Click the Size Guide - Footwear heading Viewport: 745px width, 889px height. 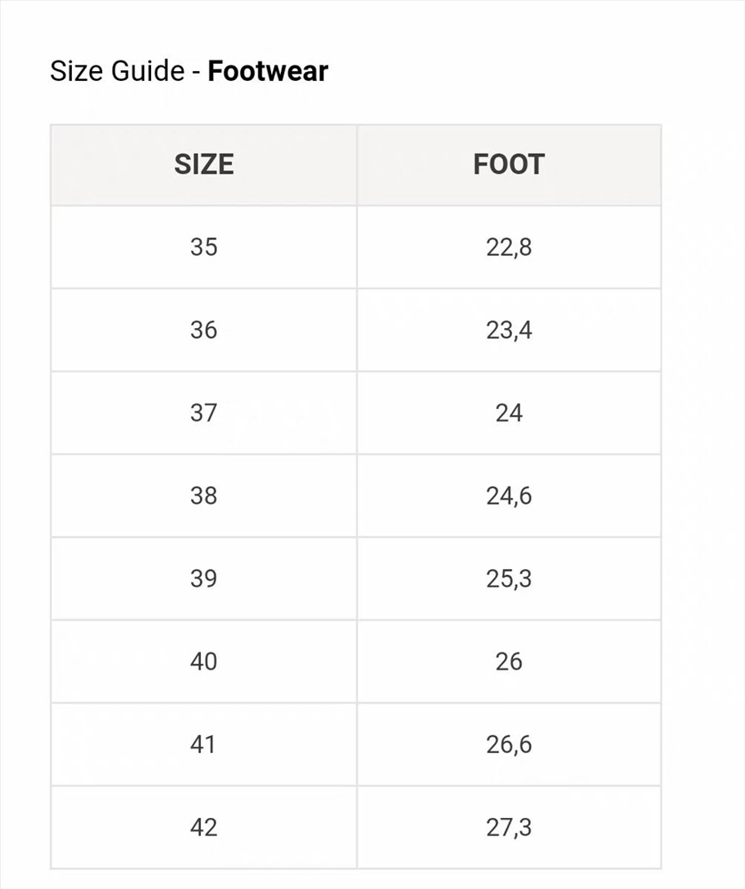188,71
